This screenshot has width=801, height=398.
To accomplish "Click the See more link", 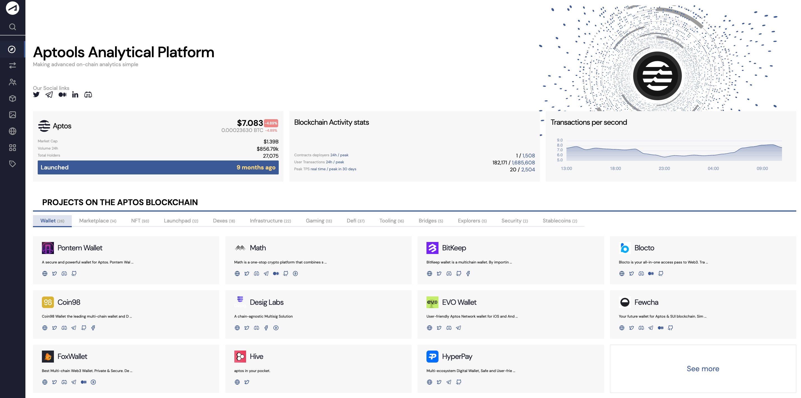I will 703,369.
